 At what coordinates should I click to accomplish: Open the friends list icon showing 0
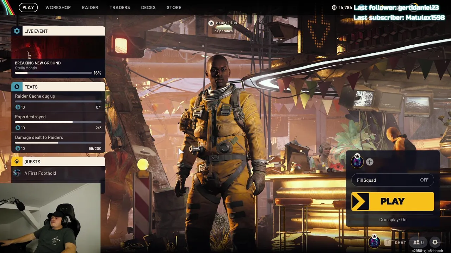(418, 242)
